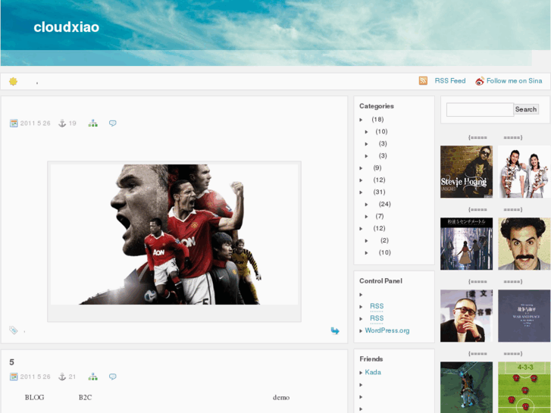Open thumbnail of two men in white
Image resolution: width=551 pixels, height=413 pixels.
(x=524, y=172)
